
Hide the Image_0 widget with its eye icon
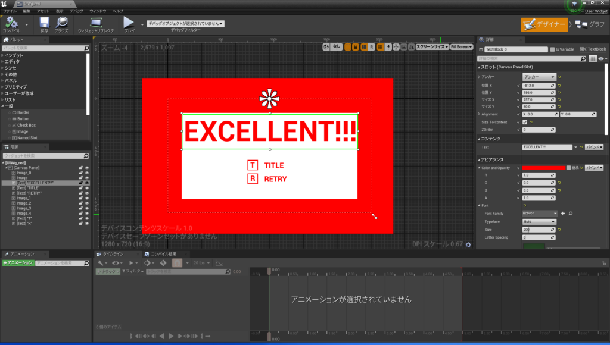(x=87, y=172)
